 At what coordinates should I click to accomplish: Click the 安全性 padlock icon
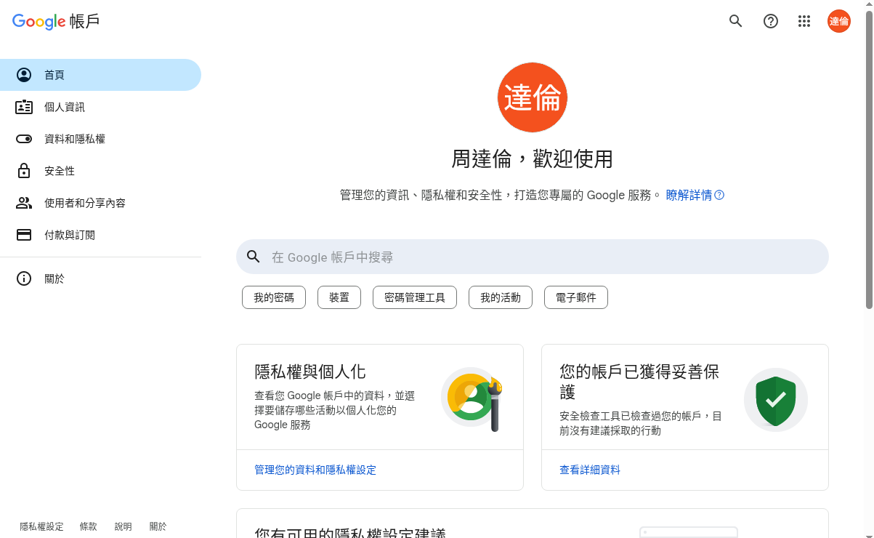coord(24,171)
